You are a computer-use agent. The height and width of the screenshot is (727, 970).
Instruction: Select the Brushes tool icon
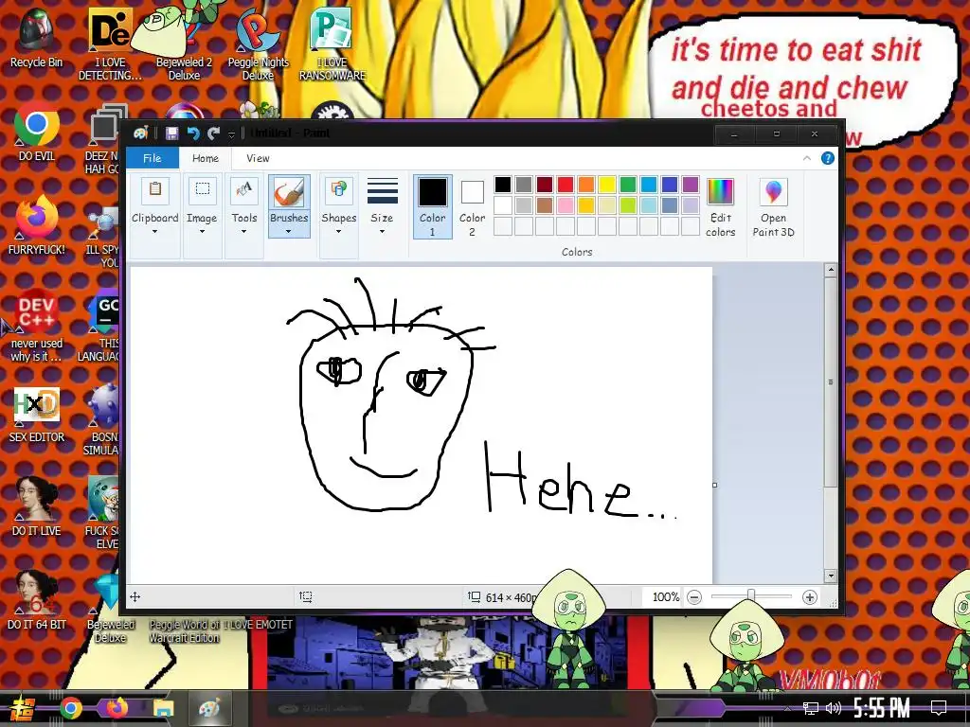point(289,191)
